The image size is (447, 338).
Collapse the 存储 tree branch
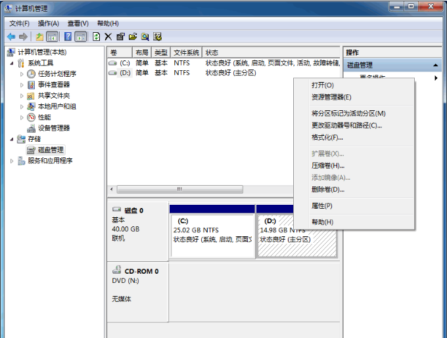point(12,139)
